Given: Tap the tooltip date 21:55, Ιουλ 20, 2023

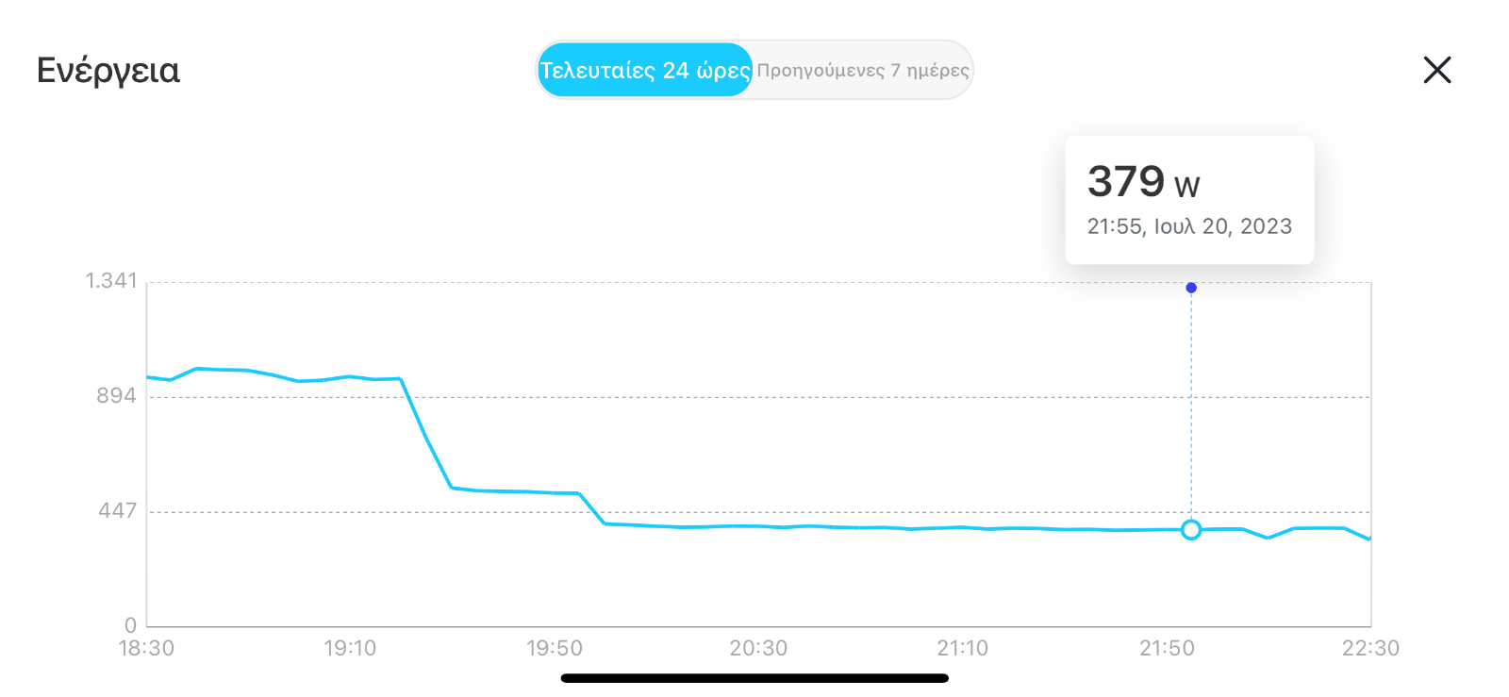Looking at the screenshot, I should click(1189, 226).
